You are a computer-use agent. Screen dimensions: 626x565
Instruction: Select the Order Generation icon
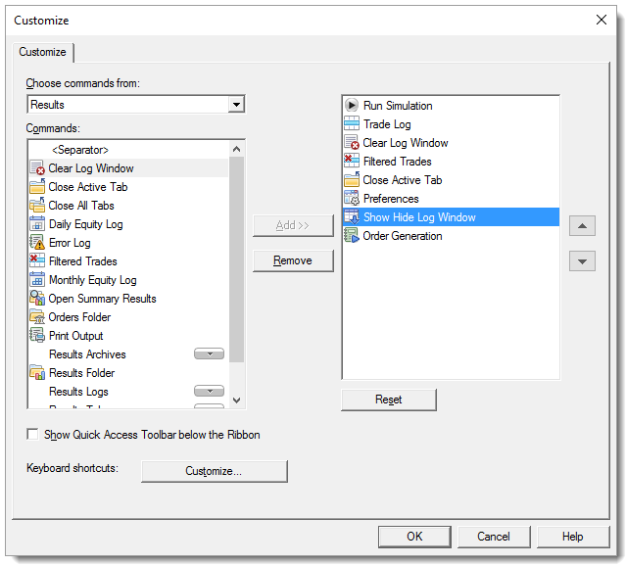pos(352,236)
